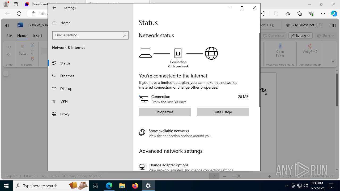
Task: Open the File tab in Word
Action: [9, 36]
